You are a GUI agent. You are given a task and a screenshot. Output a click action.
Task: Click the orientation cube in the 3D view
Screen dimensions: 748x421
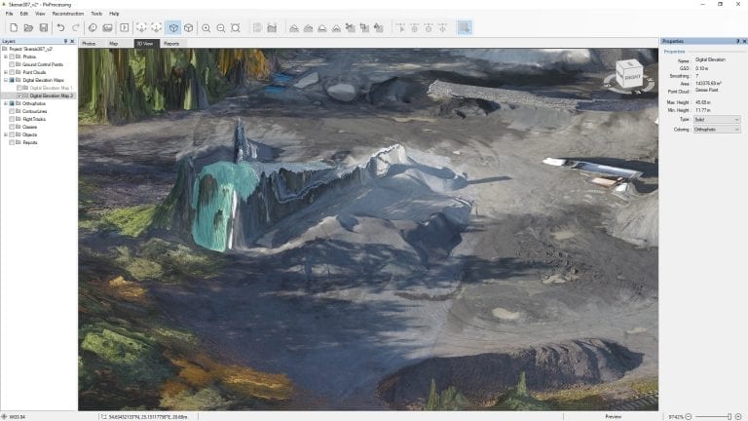pyautogui.click(x=629, y=74)
